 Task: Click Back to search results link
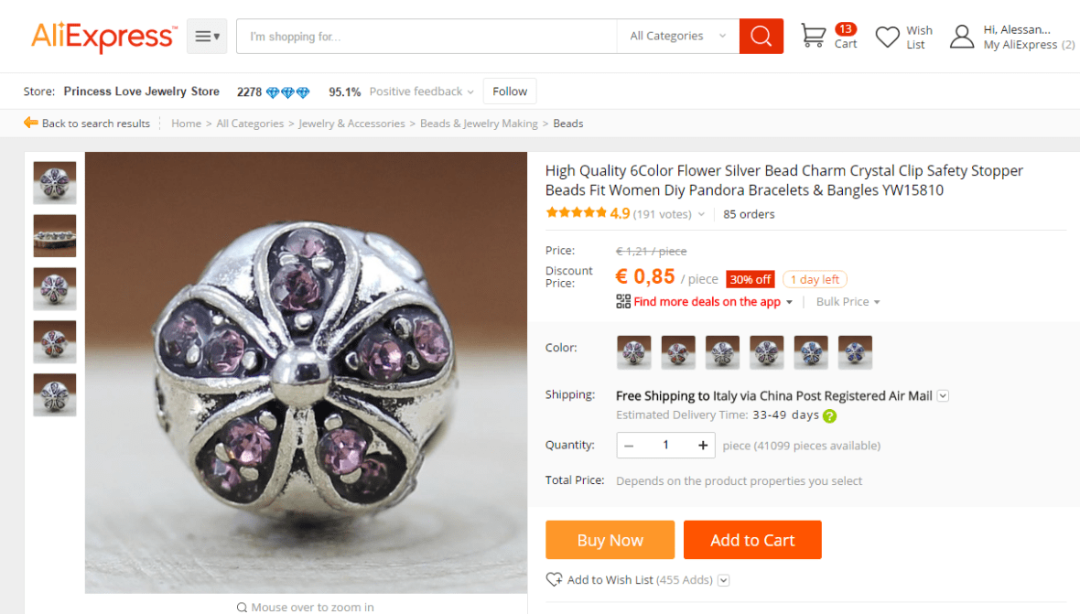(x=87, y=124)
